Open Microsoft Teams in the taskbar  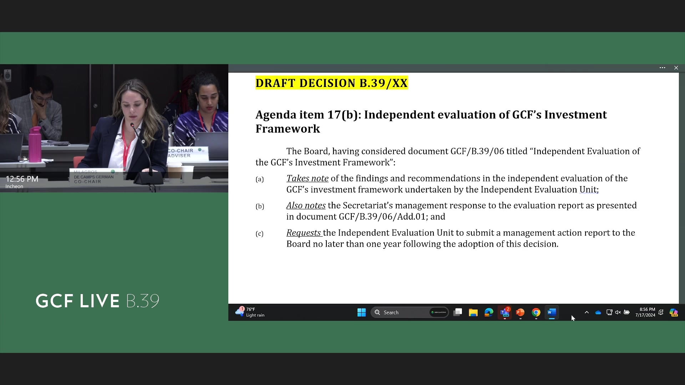coord(504,312)
